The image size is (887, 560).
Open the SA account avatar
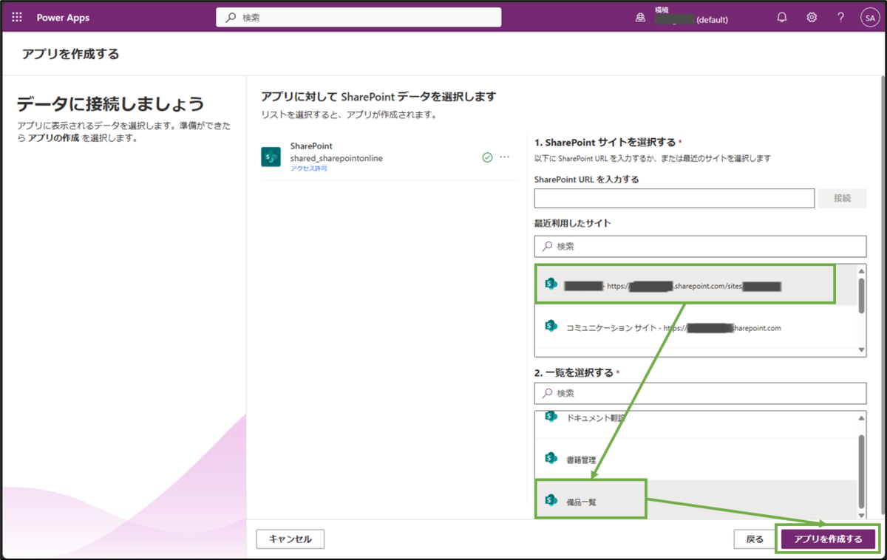click(869, 18)
